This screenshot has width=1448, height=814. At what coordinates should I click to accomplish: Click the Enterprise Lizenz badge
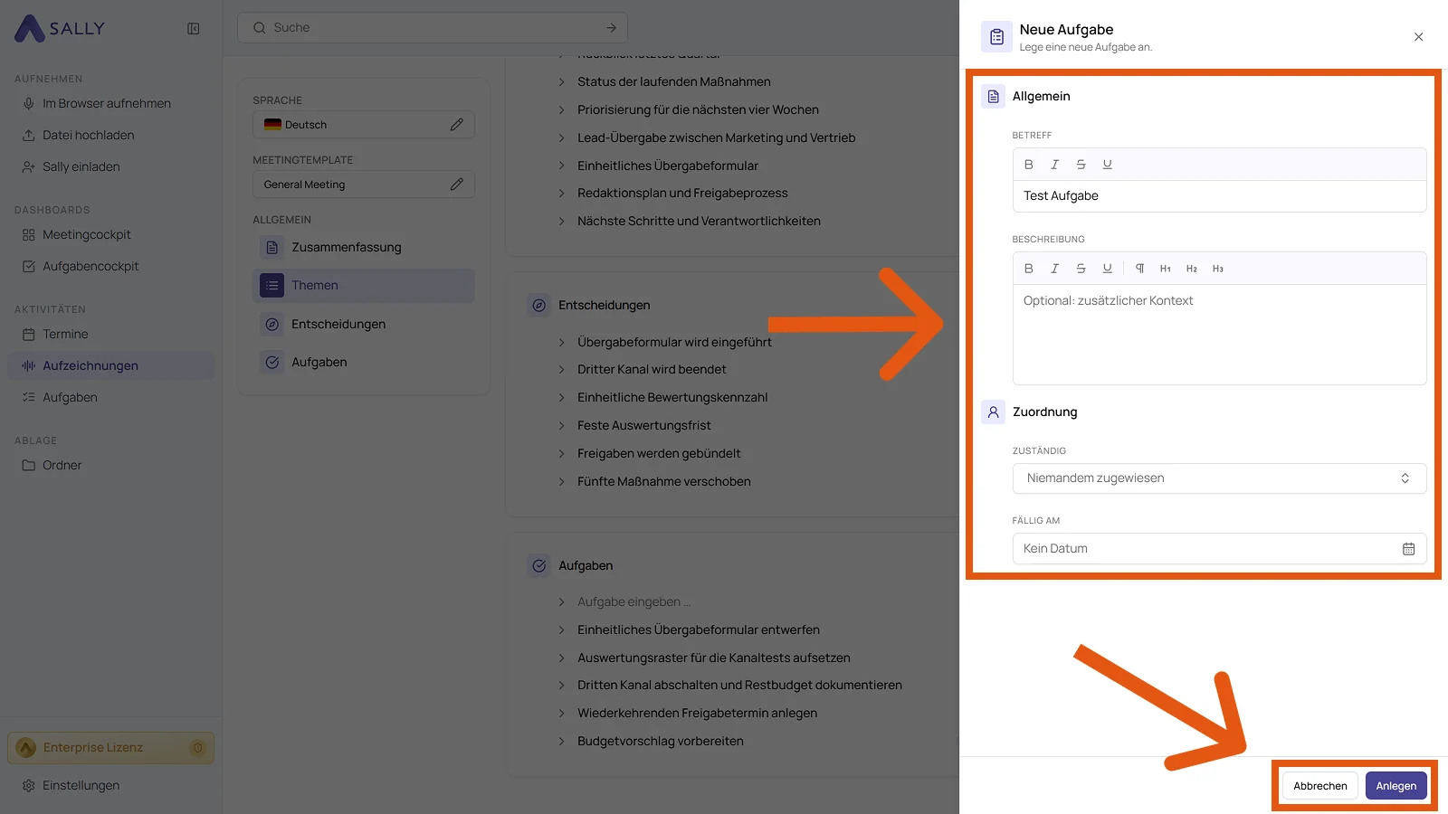click(111, 748)
